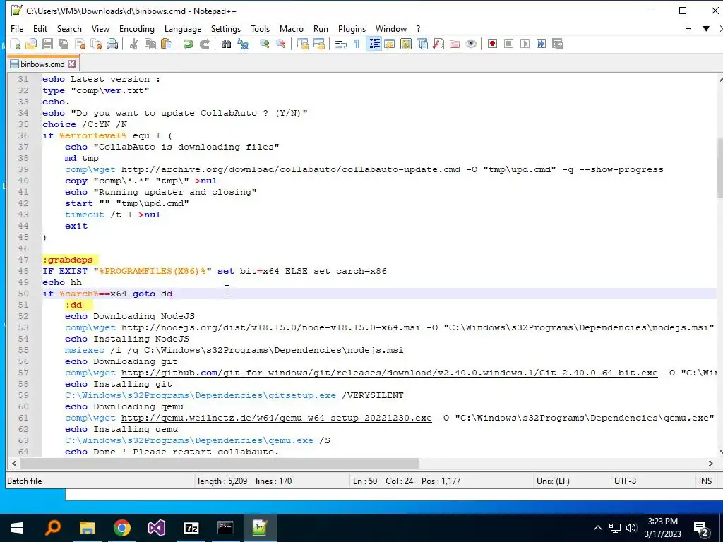Screen dimensions: 723x542
Task: Click the horizontal scrollbar right arrow
Action: (x=710, y=463)
